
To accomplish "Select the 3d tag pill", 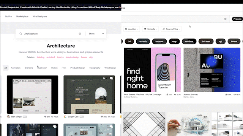I will pyautogui.click(x=129, y=42).
